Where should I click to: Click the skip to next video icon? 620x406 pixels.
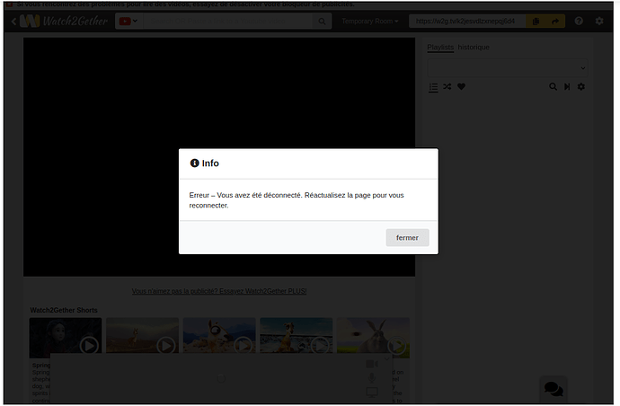(567, 86)
